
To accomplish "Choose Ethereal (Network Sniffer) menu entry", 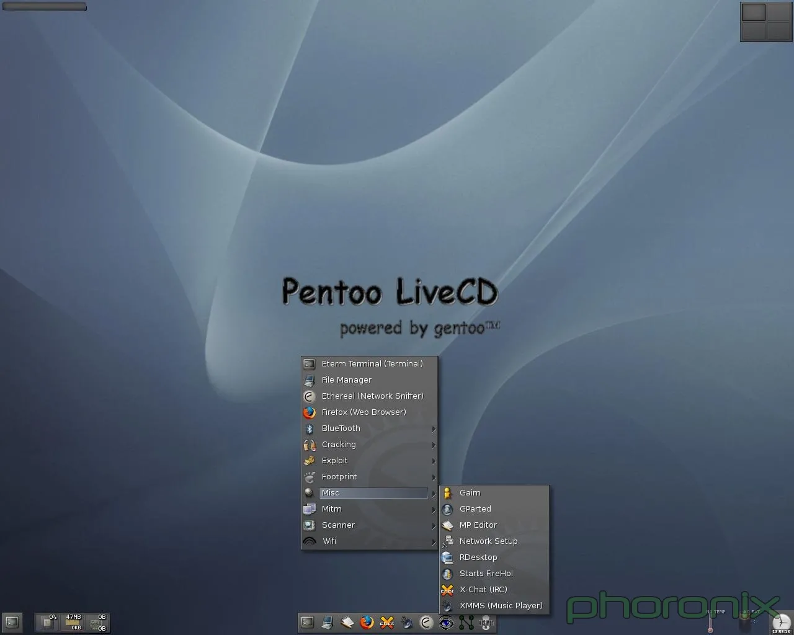I will pyautogui.click(x=370, y=396).
